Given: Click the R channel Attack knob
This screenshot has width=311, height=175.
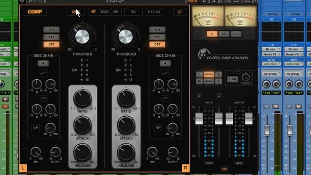Looking at the screenshot, I should 126,125.
